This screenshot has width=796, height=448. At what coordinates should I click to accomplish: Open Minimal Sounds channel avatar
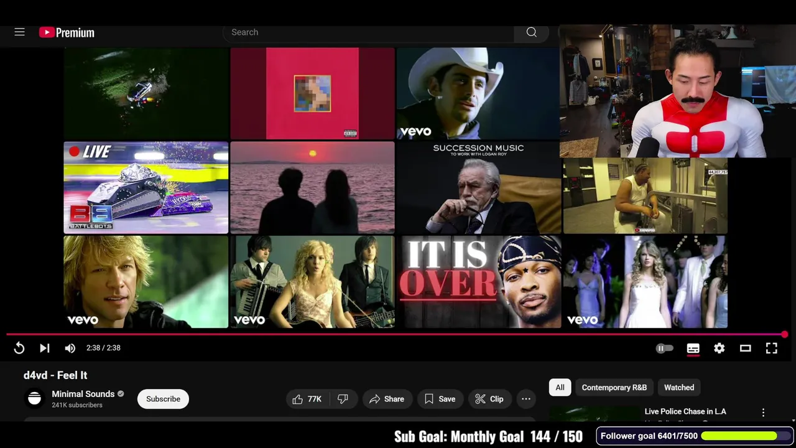[35, 399]
